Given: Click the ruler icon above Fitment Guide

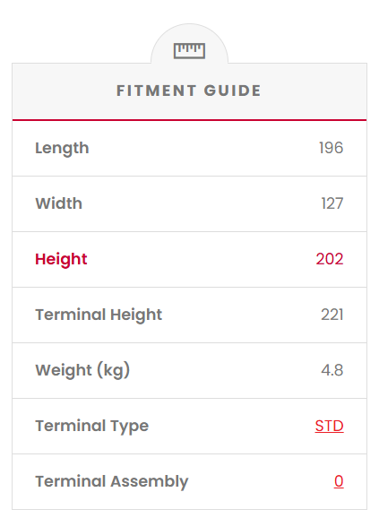Looking at the screenshot, I should 189,51.
